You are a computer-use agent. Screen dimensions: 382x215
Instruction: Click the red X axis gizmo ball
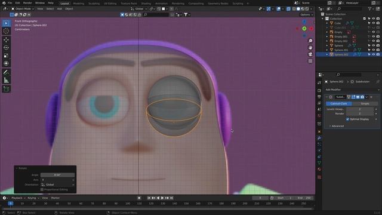click(312, 29)
